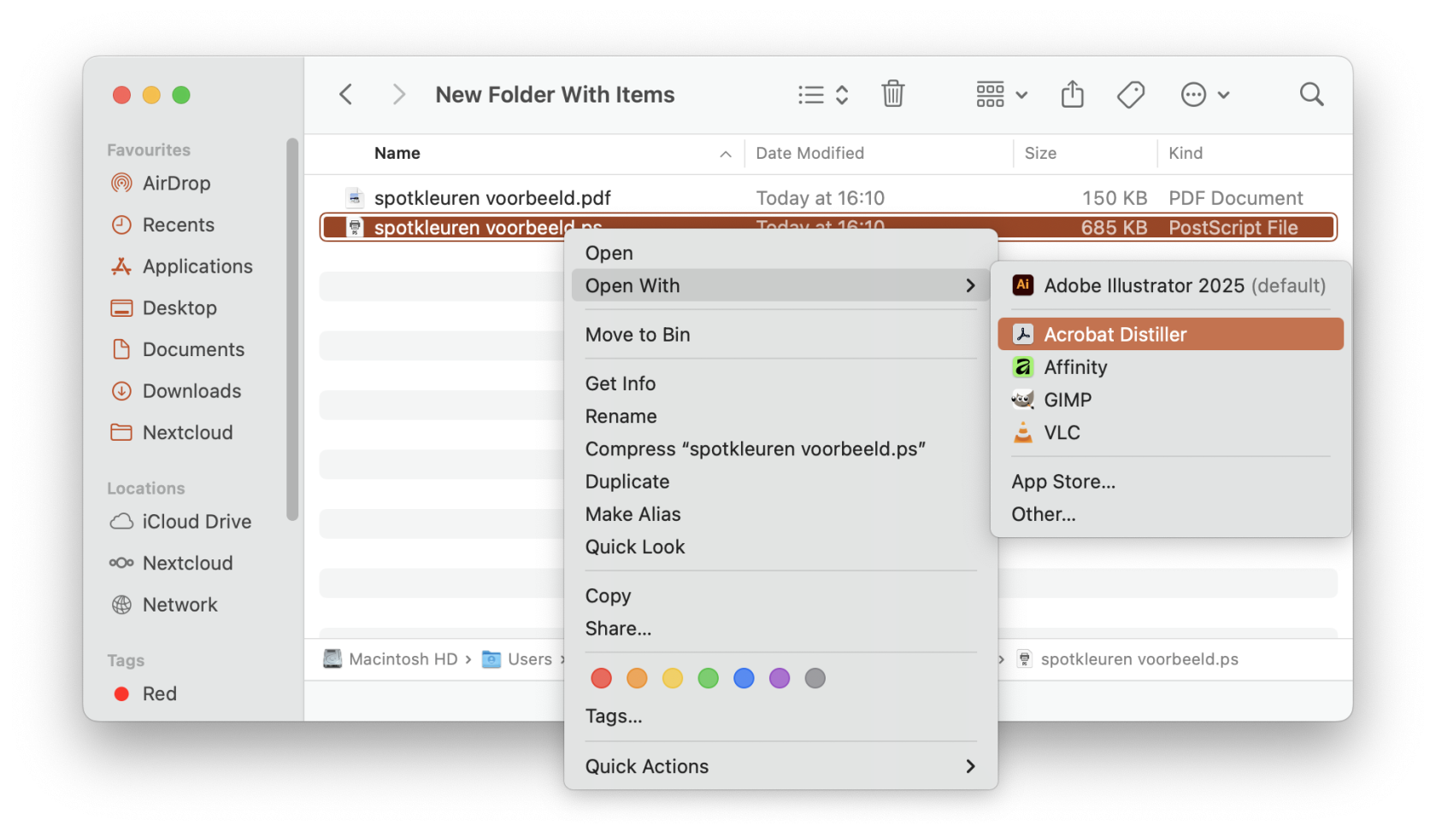The image size is (1436, 831).
Task: Click the Back navigation arrow
Action: (x=346, y=94)
